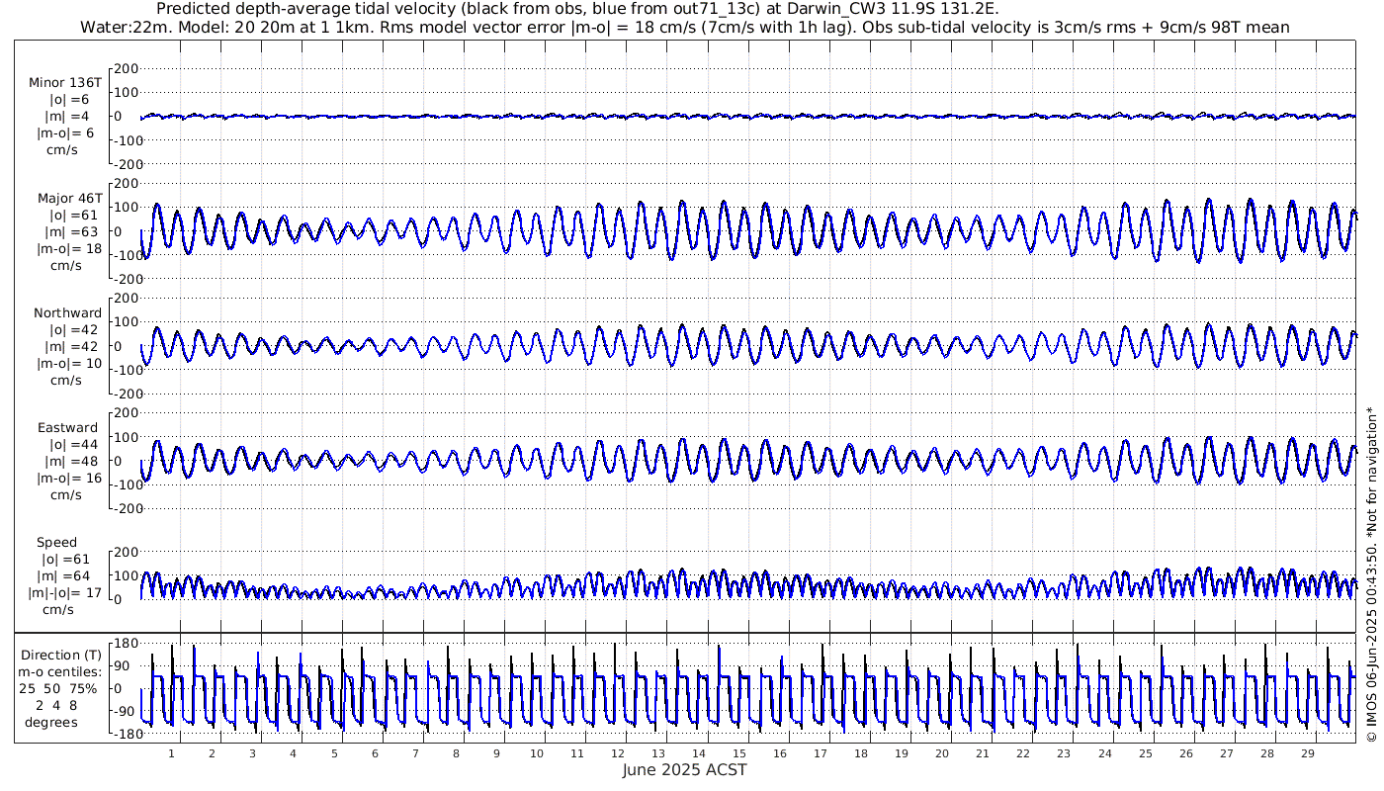1384x791 pixels.
Task: Click day "8" on the date axis
Action: [456, 753]
